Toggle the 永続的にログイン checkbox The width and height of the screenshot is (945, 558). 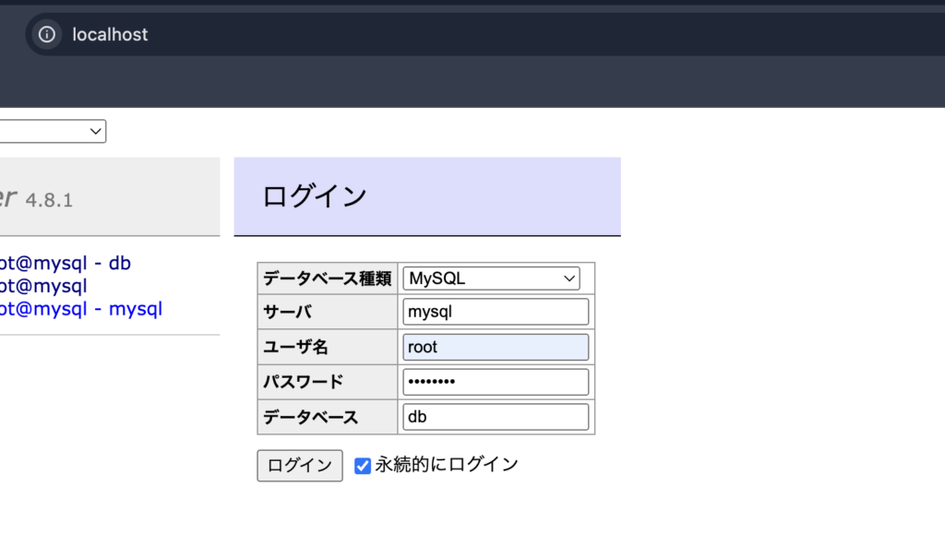(362, 466)
